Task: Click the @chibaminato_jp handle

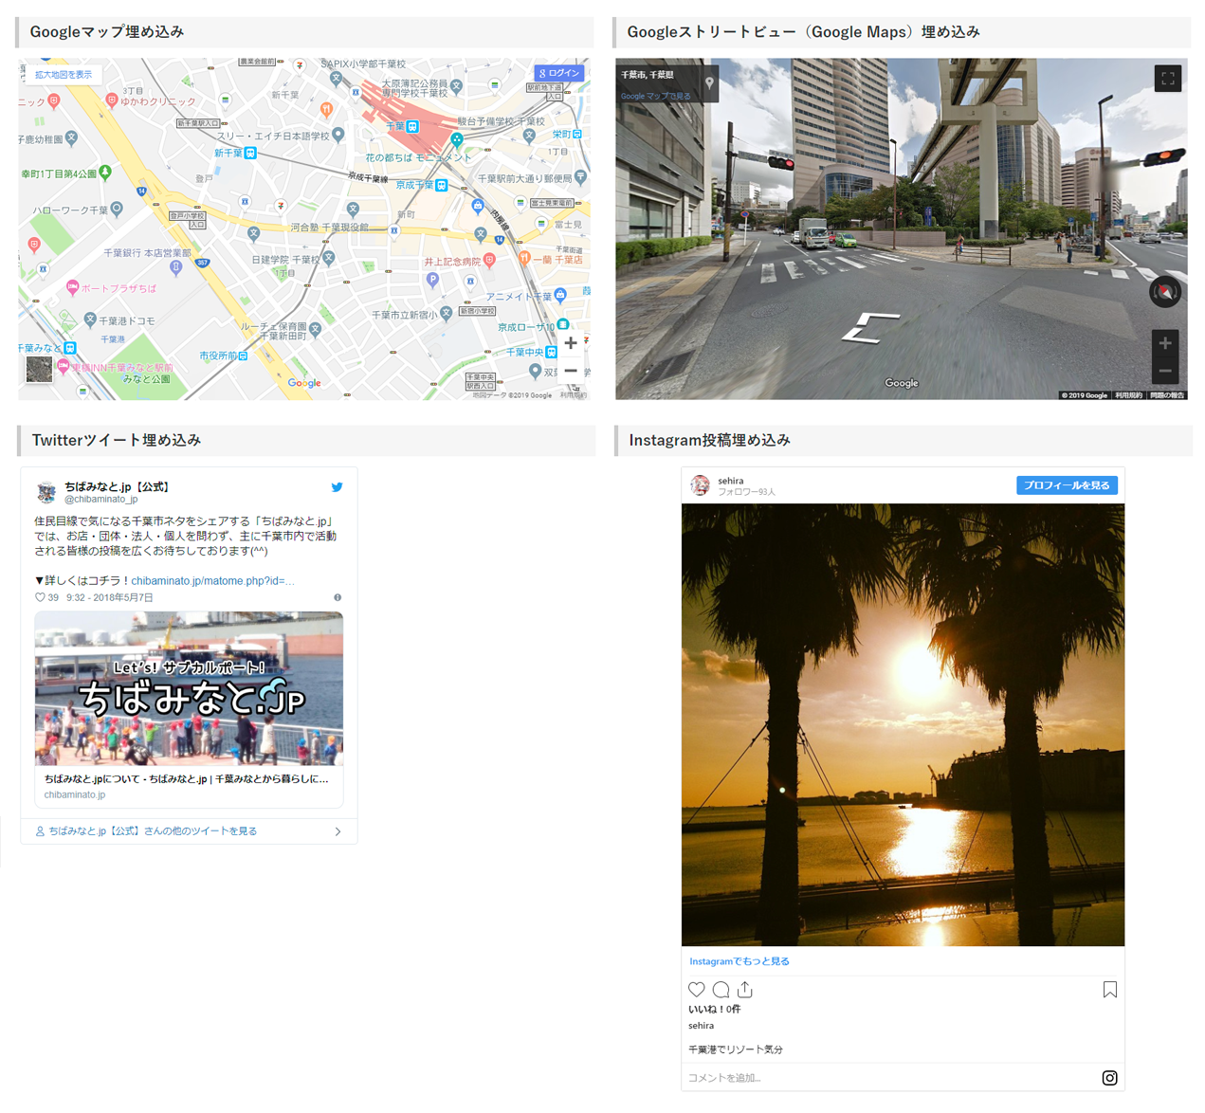Action: tap(100, 499)
